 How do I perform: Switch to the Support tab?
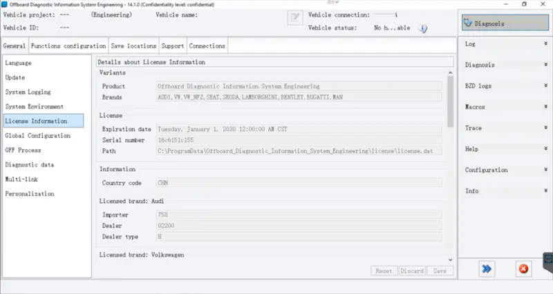pos(173,46)
